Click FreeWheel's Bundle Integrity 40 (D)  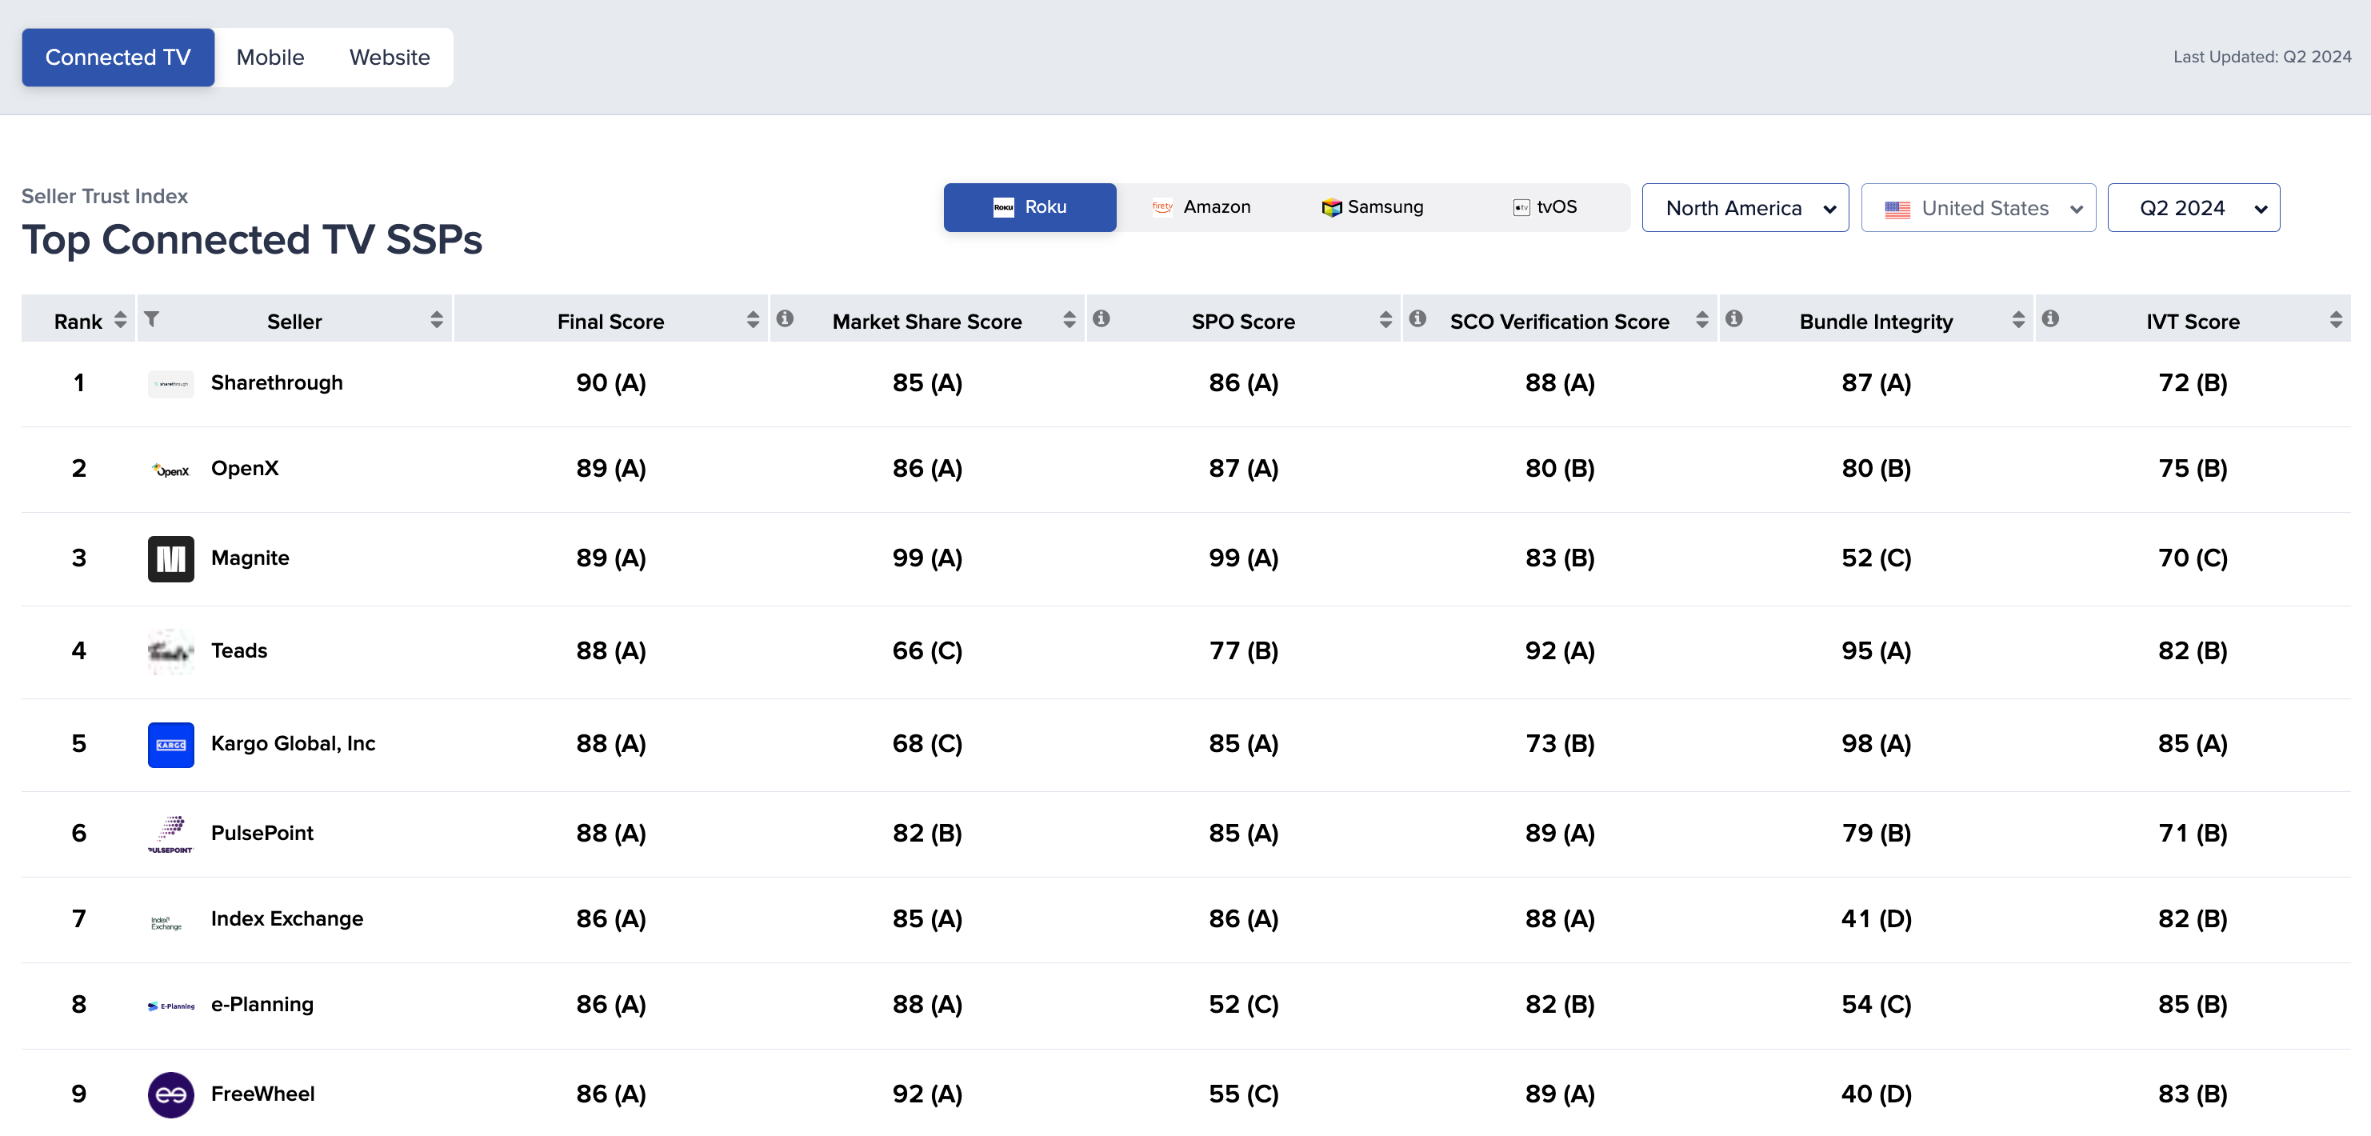[x=1876, y=1094]
